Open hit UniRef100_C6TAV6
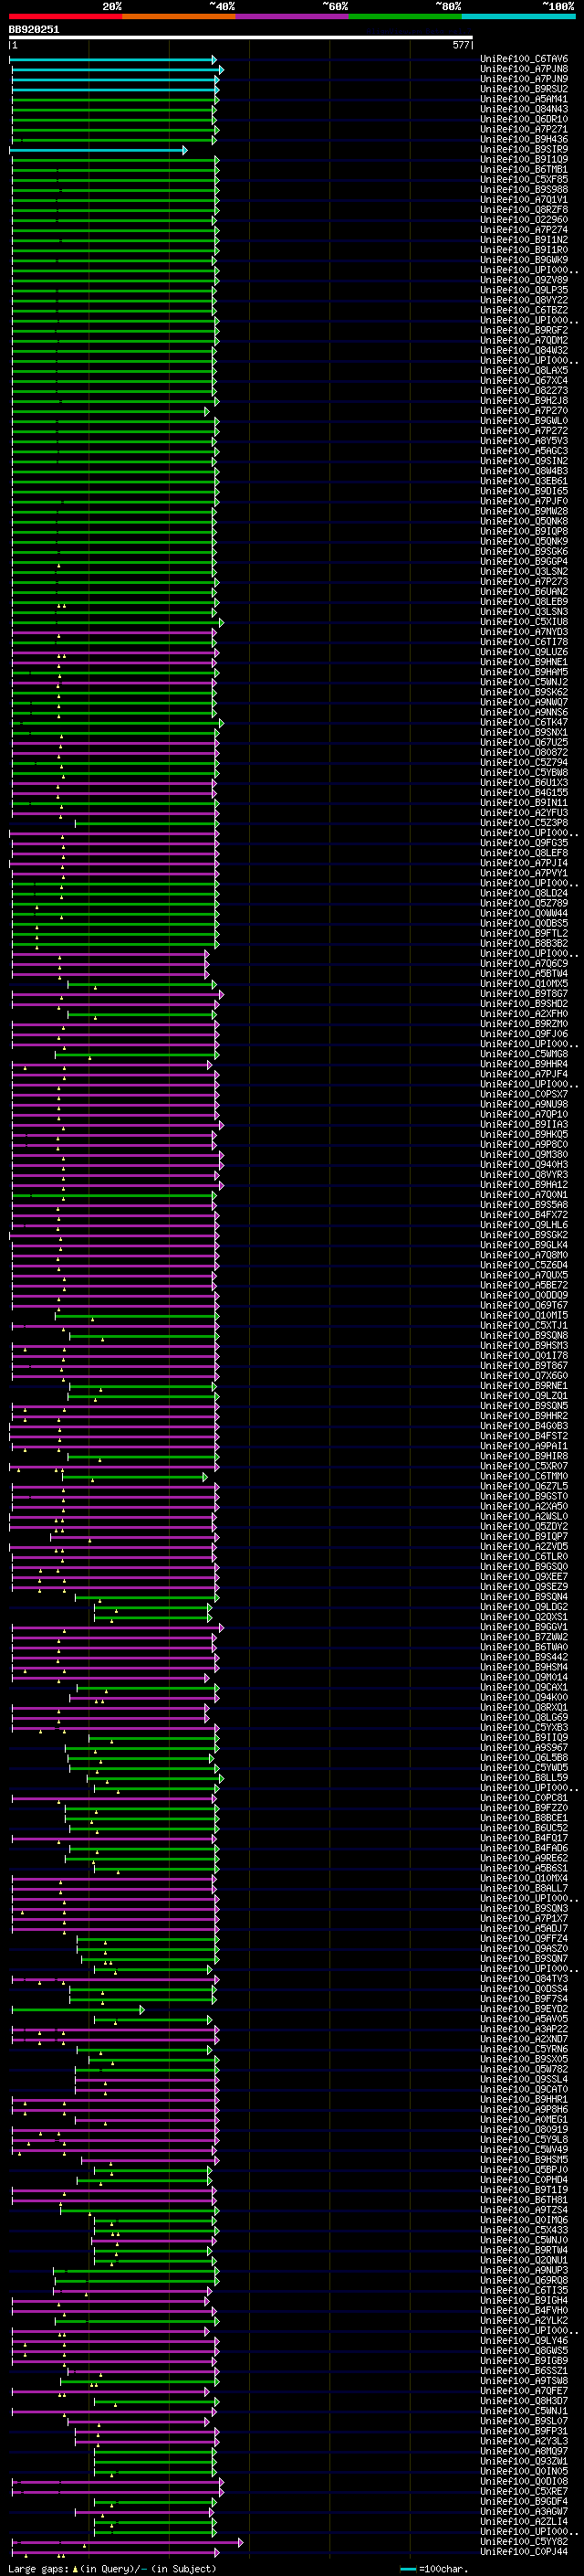Viewport: 584px width, 2576px height. (524, 59)
